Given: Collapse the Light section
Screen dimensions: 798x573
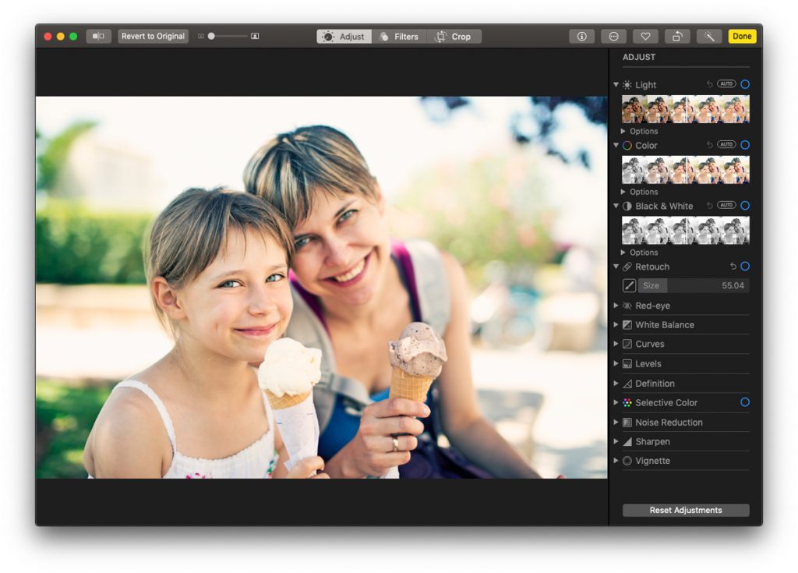Looking at the screenshot, I should pyautogui.click(x=616, y=84).
